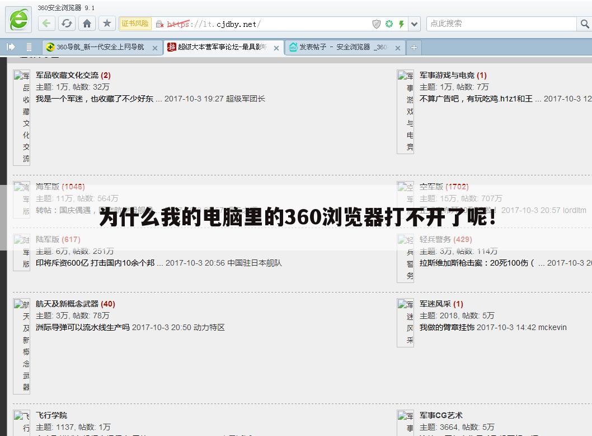Open post 洲际导弹可以流水线生产吗
Viewport: 592px width, 436px height.
click(x=83, y=327)
